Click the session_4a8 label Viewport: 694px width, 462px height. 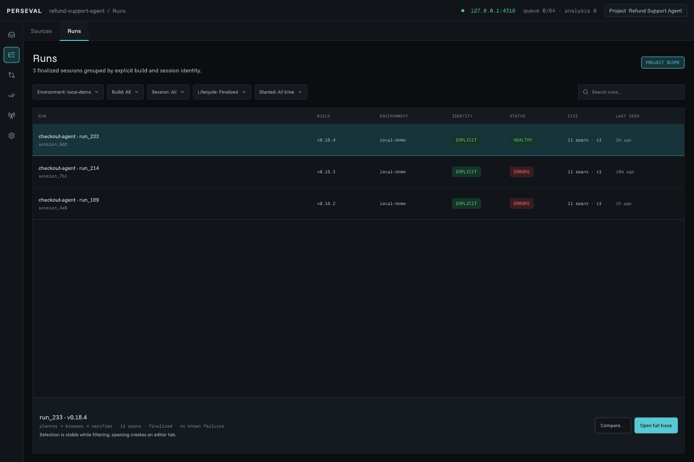point(53,208)
